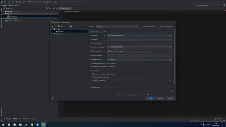Open the Refactor menu

(30, 2)
